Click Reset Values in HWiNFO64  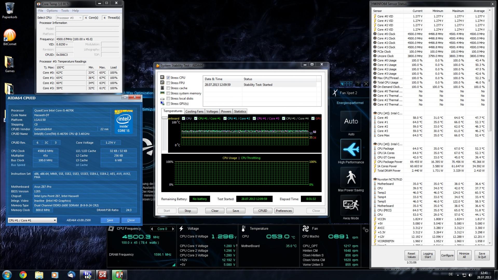point(412,255)
